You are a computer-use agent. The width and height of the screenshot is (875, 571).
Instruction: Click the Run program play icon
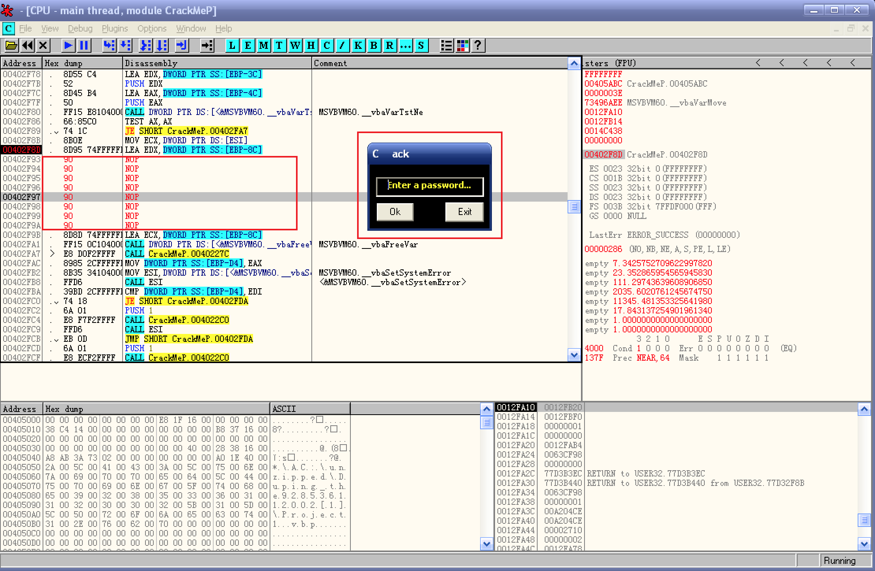(68, 46)
